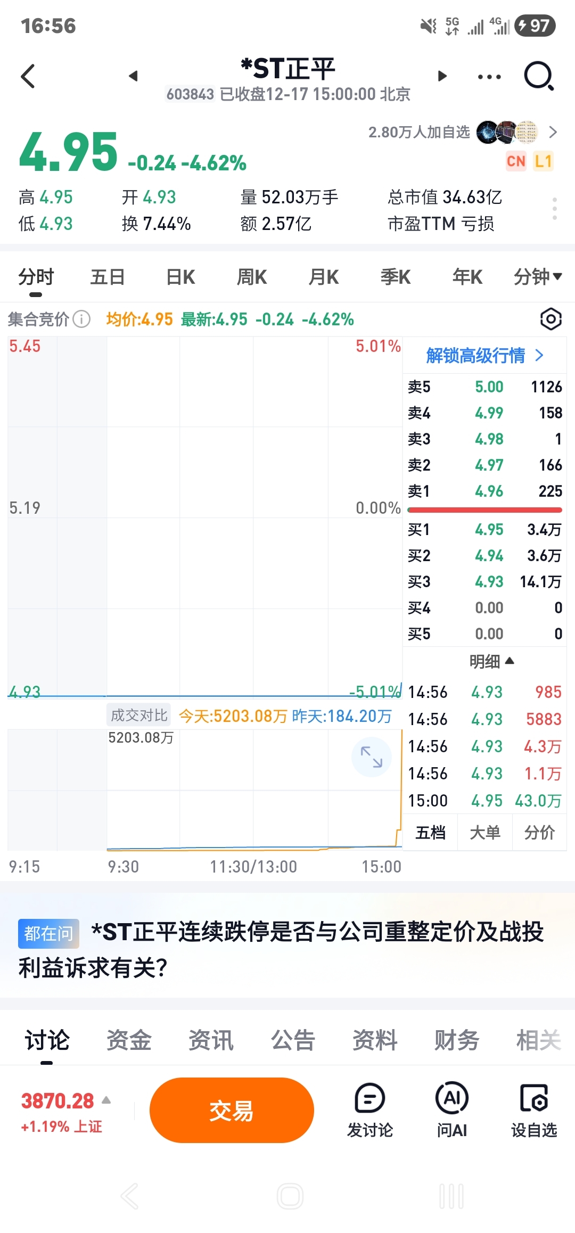The height and width of the screenshot is (1233, 575).
Task: Select the 年K chart tab
Action: coord(467,277)
